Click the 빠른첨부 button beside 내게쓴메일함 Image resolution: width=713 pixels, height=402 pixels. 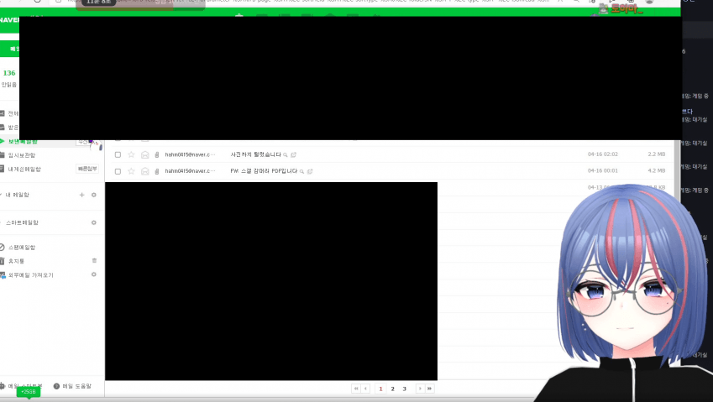point(87,169)
